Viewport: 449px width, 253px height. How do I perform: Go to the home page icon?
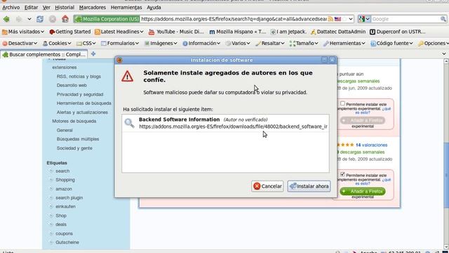[x=65, y=19]
